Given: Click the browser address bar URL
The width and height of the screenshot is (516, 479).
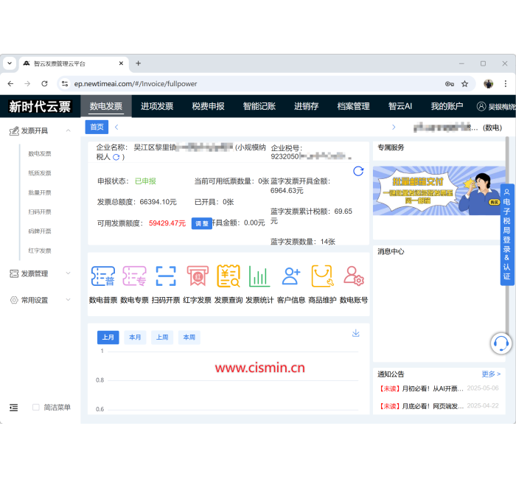Looking at the screenshot, I should (x=136, y=84).
